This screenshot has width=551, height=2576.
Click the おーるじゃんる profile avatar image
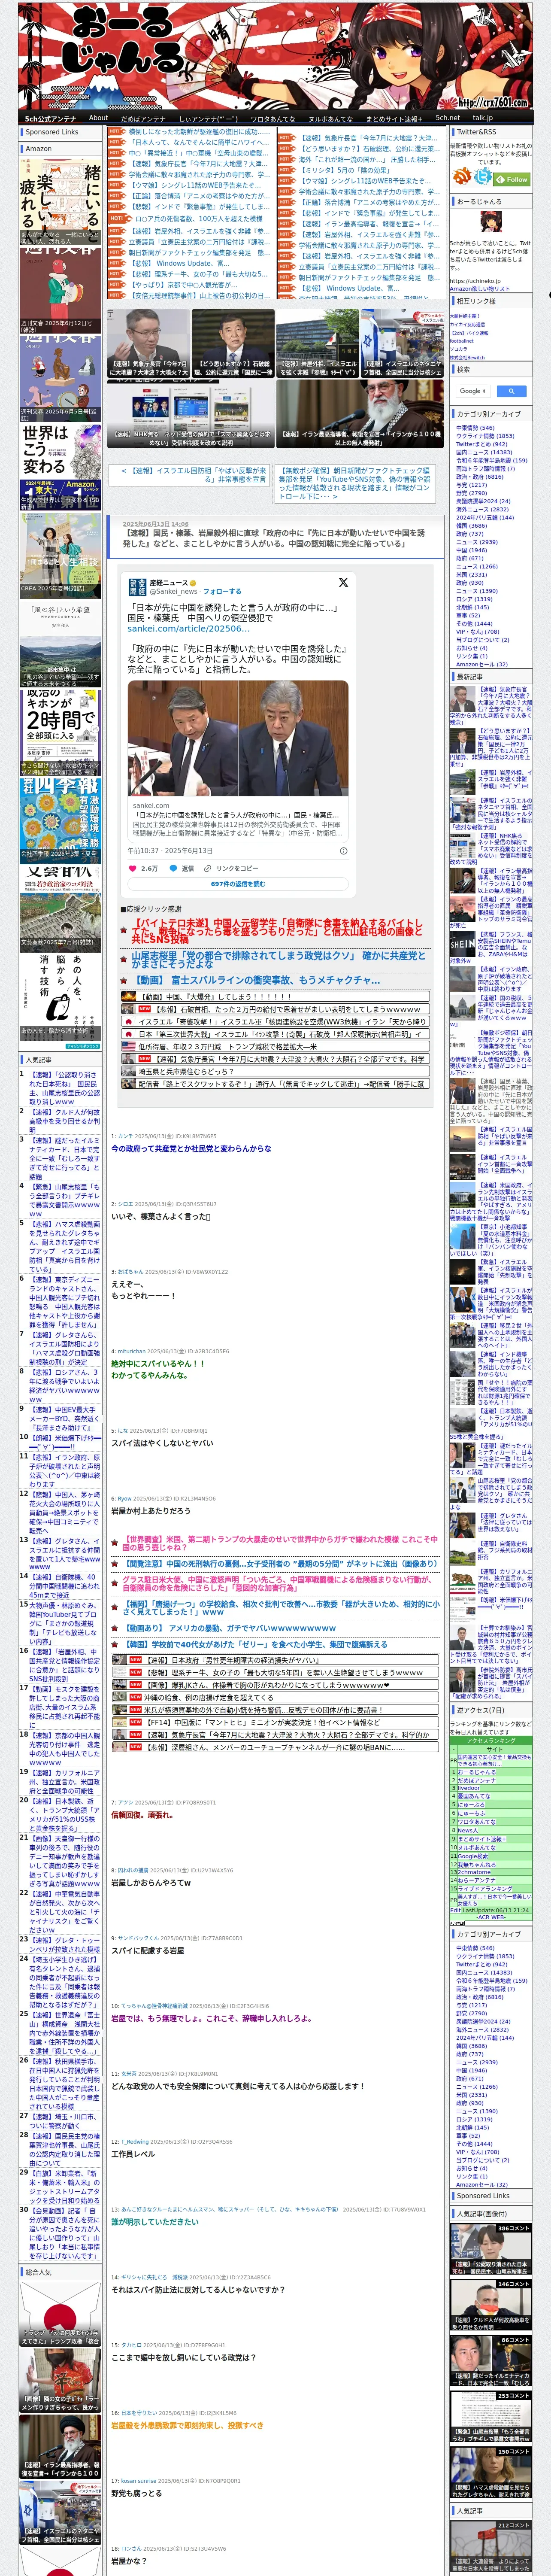pyautogui.click(x=491, y=223)
